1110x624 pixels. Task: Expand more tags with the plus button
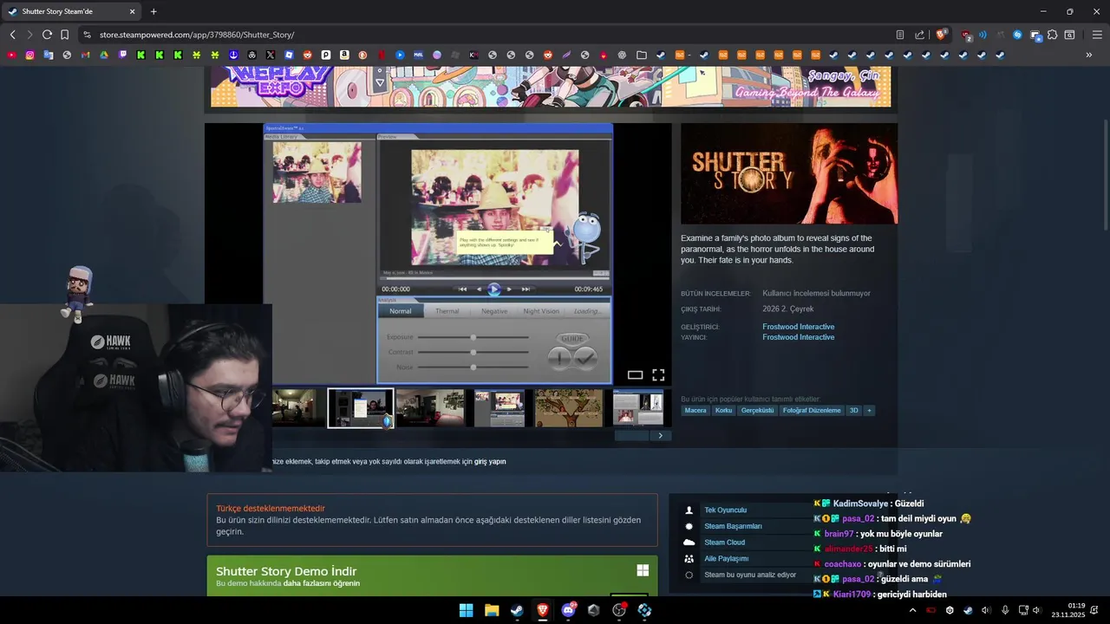click(x=869, y=410)
